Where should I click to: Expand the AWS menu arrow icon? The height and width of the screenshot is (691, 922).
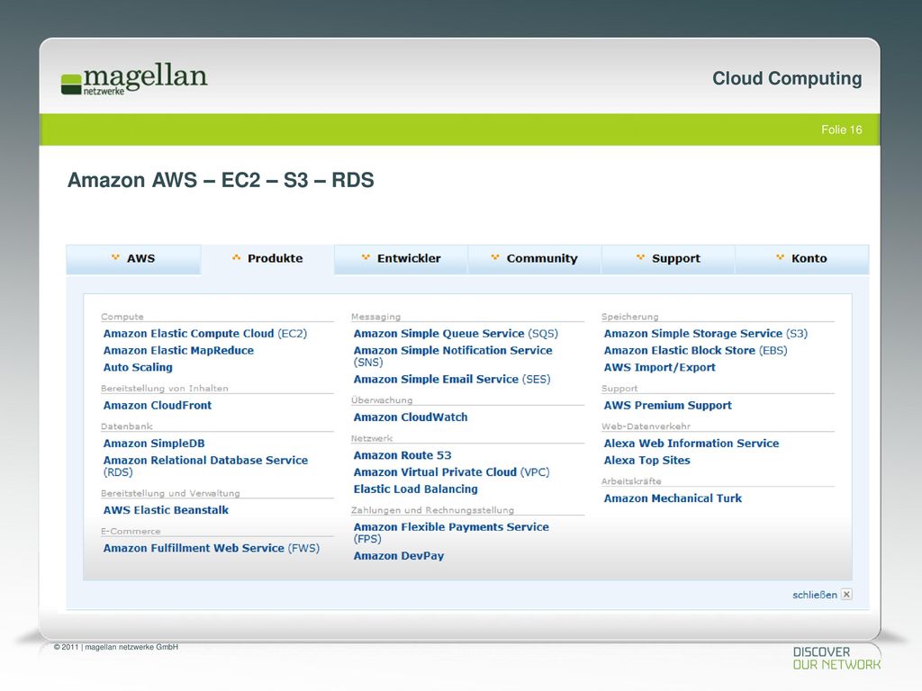click(x=115, y=257)
